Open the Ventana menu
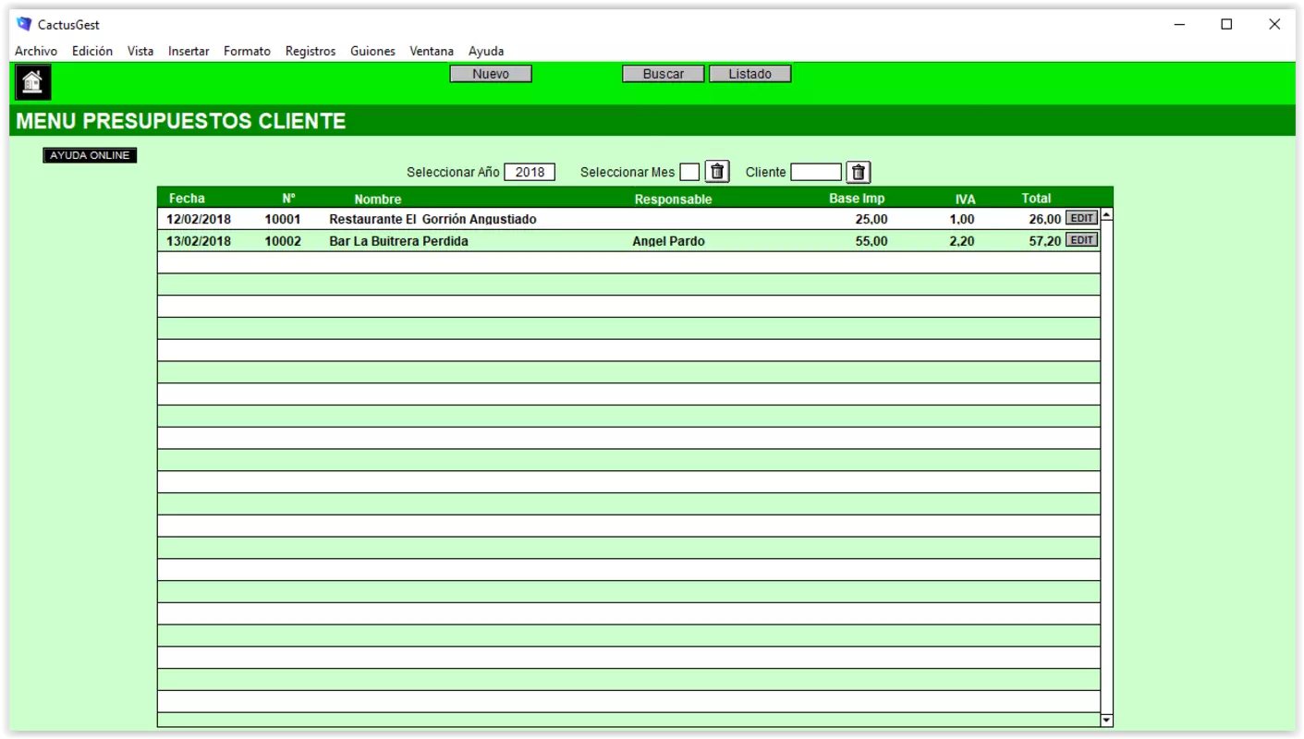 [x=432, y=51]
